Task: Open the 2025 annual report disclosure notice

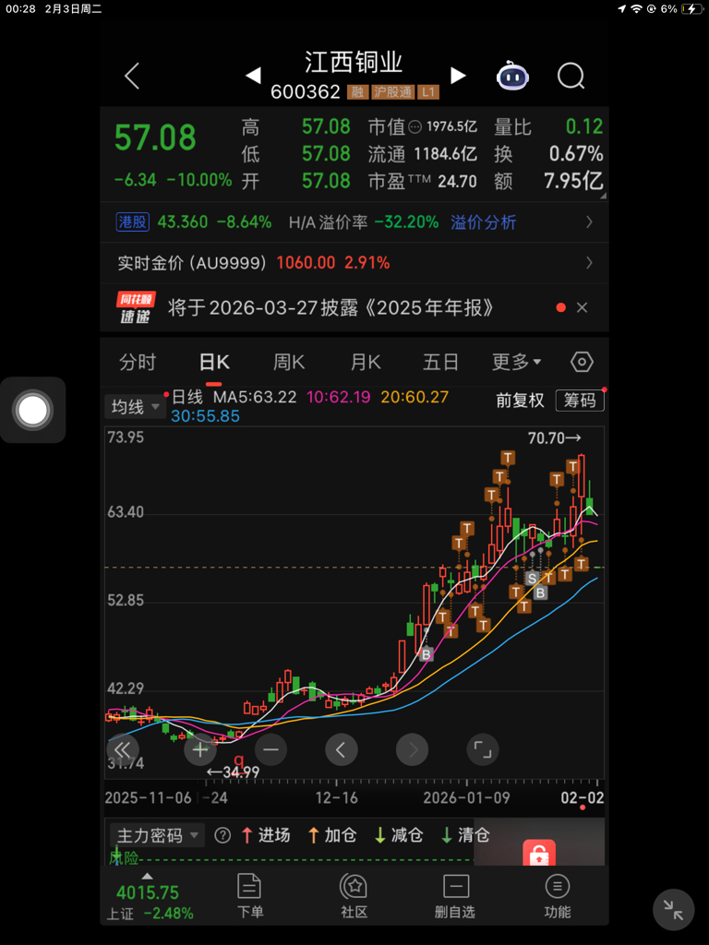Action: pos(330,308)
